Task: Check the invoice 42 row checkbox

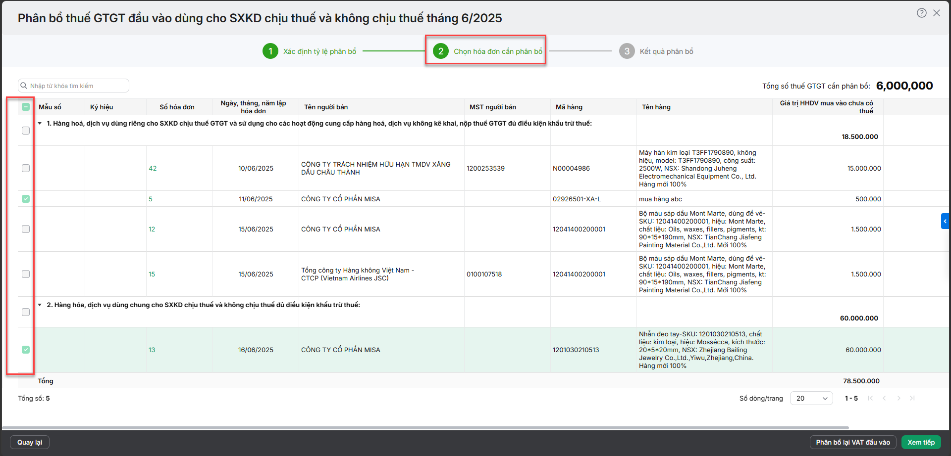Action: (26, 168)
